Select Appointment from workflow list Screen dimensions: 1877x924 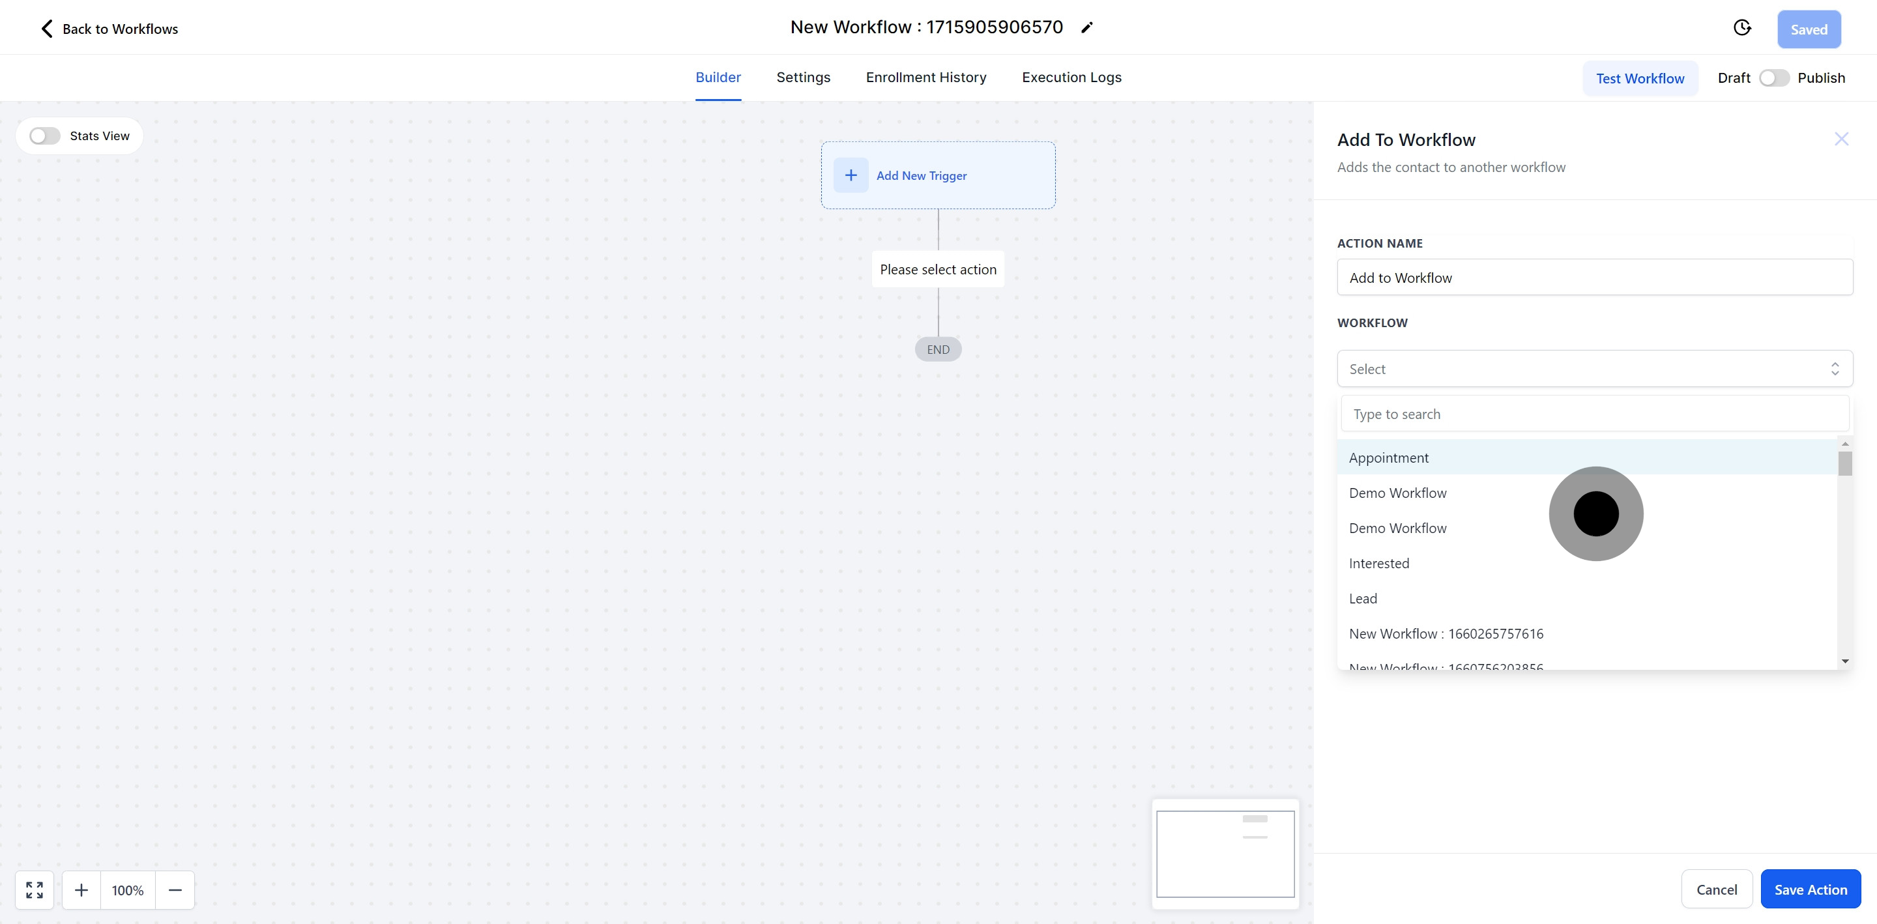1389,457
